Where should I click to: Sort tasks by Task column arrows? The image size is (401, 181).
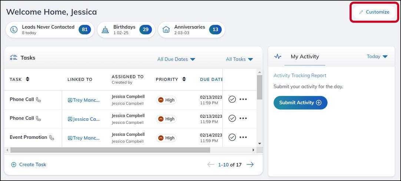pyautogui.click(x=28, y=79)
